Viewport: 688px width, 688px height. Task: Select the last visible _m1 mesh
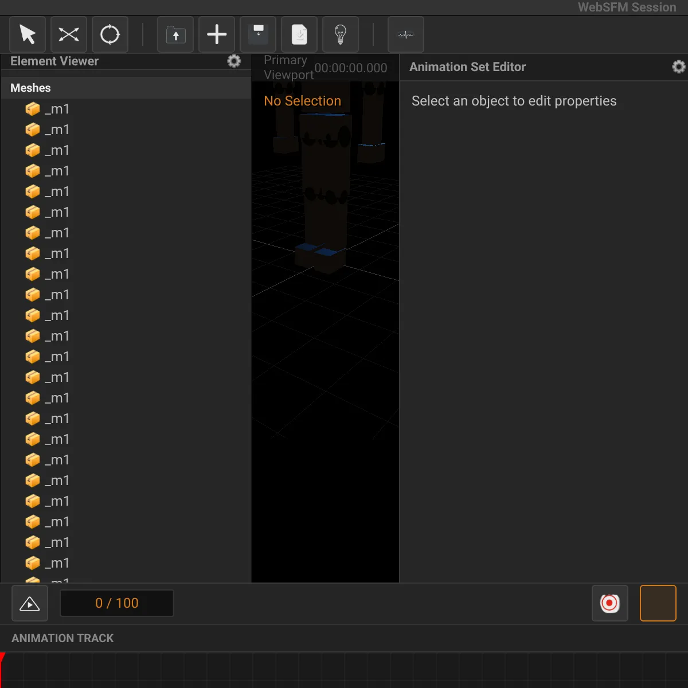57,562
